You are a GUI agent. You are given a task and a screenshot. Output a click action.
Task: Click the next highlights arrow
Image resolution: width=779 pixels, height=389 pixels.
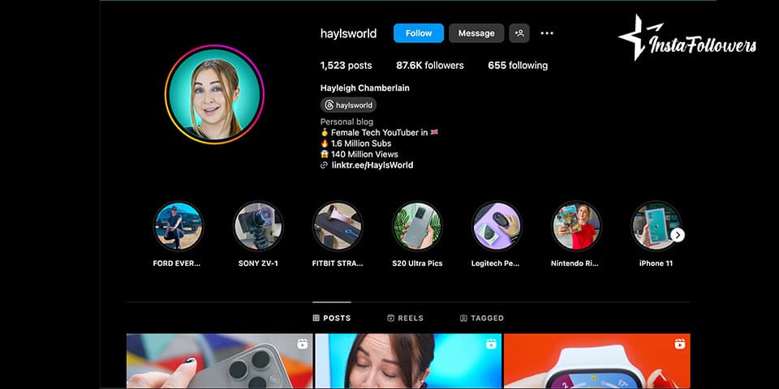tap(678, 235)
